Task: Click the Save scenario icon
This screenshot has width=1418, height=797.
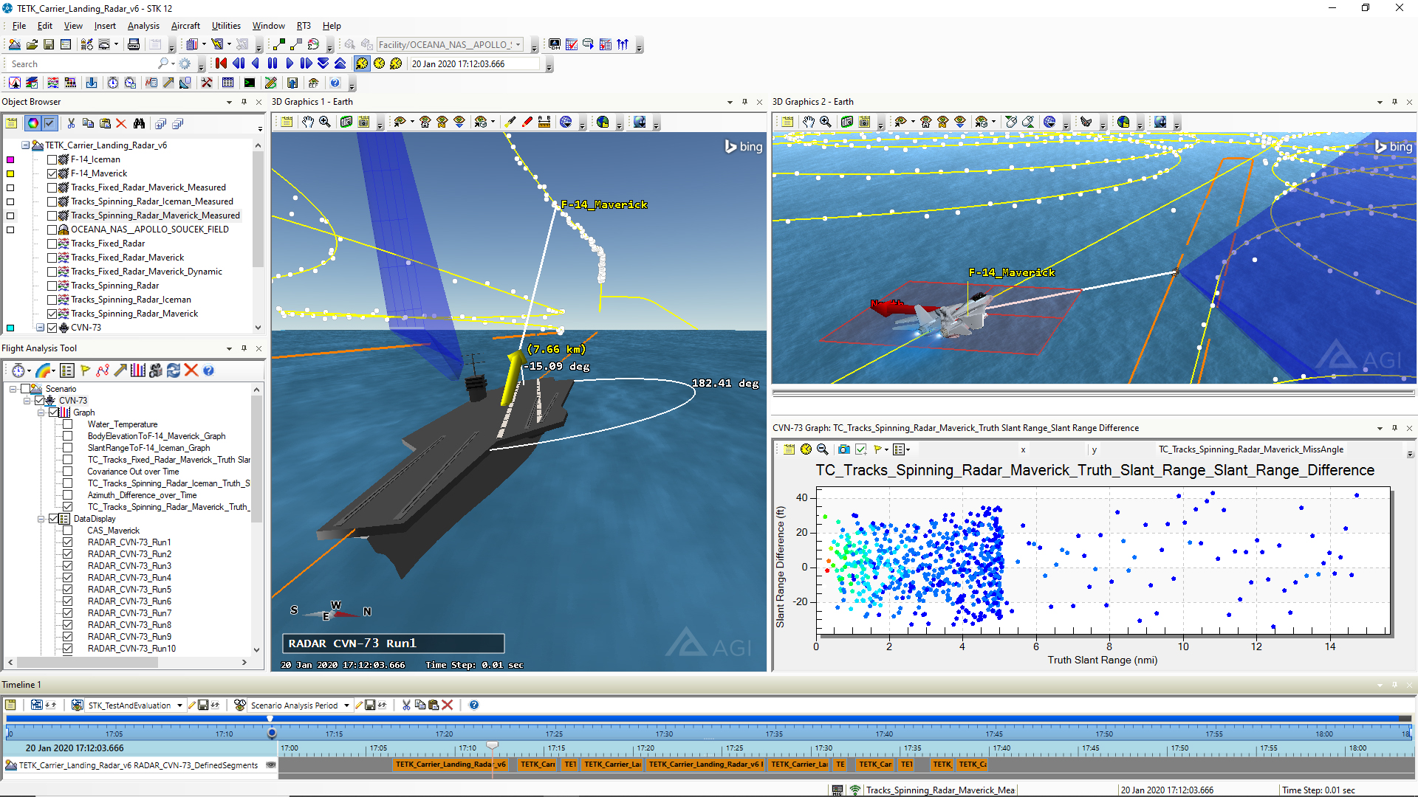Action: tap(49, 45)
